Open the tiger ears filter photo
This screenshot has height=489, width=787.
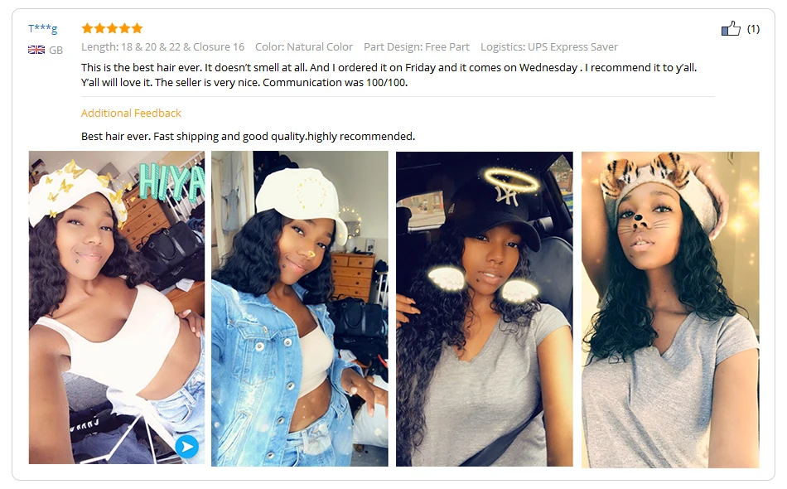coord(670,310)
